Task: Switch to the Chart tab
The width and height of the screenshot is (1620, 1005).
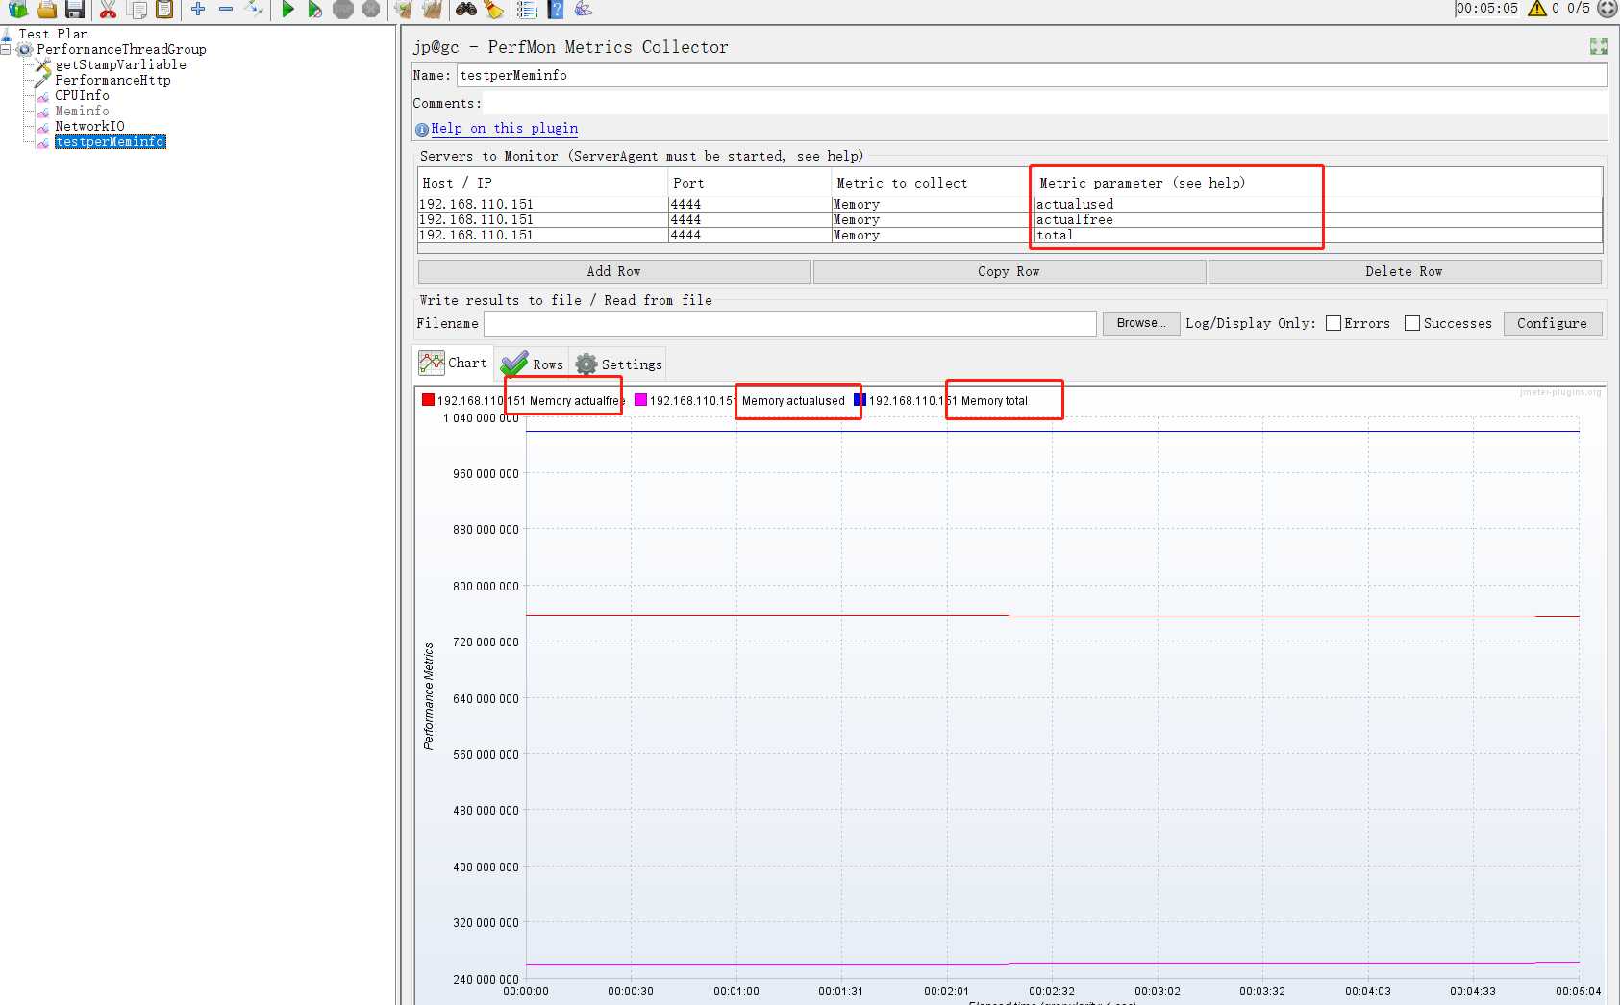Action: 453,363
